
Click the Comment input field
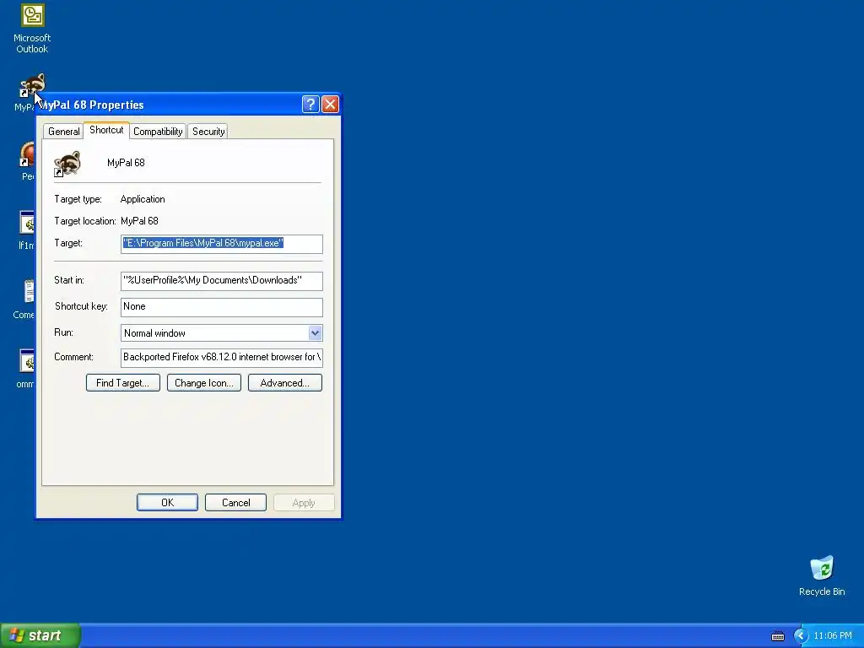tap(222, 357)
